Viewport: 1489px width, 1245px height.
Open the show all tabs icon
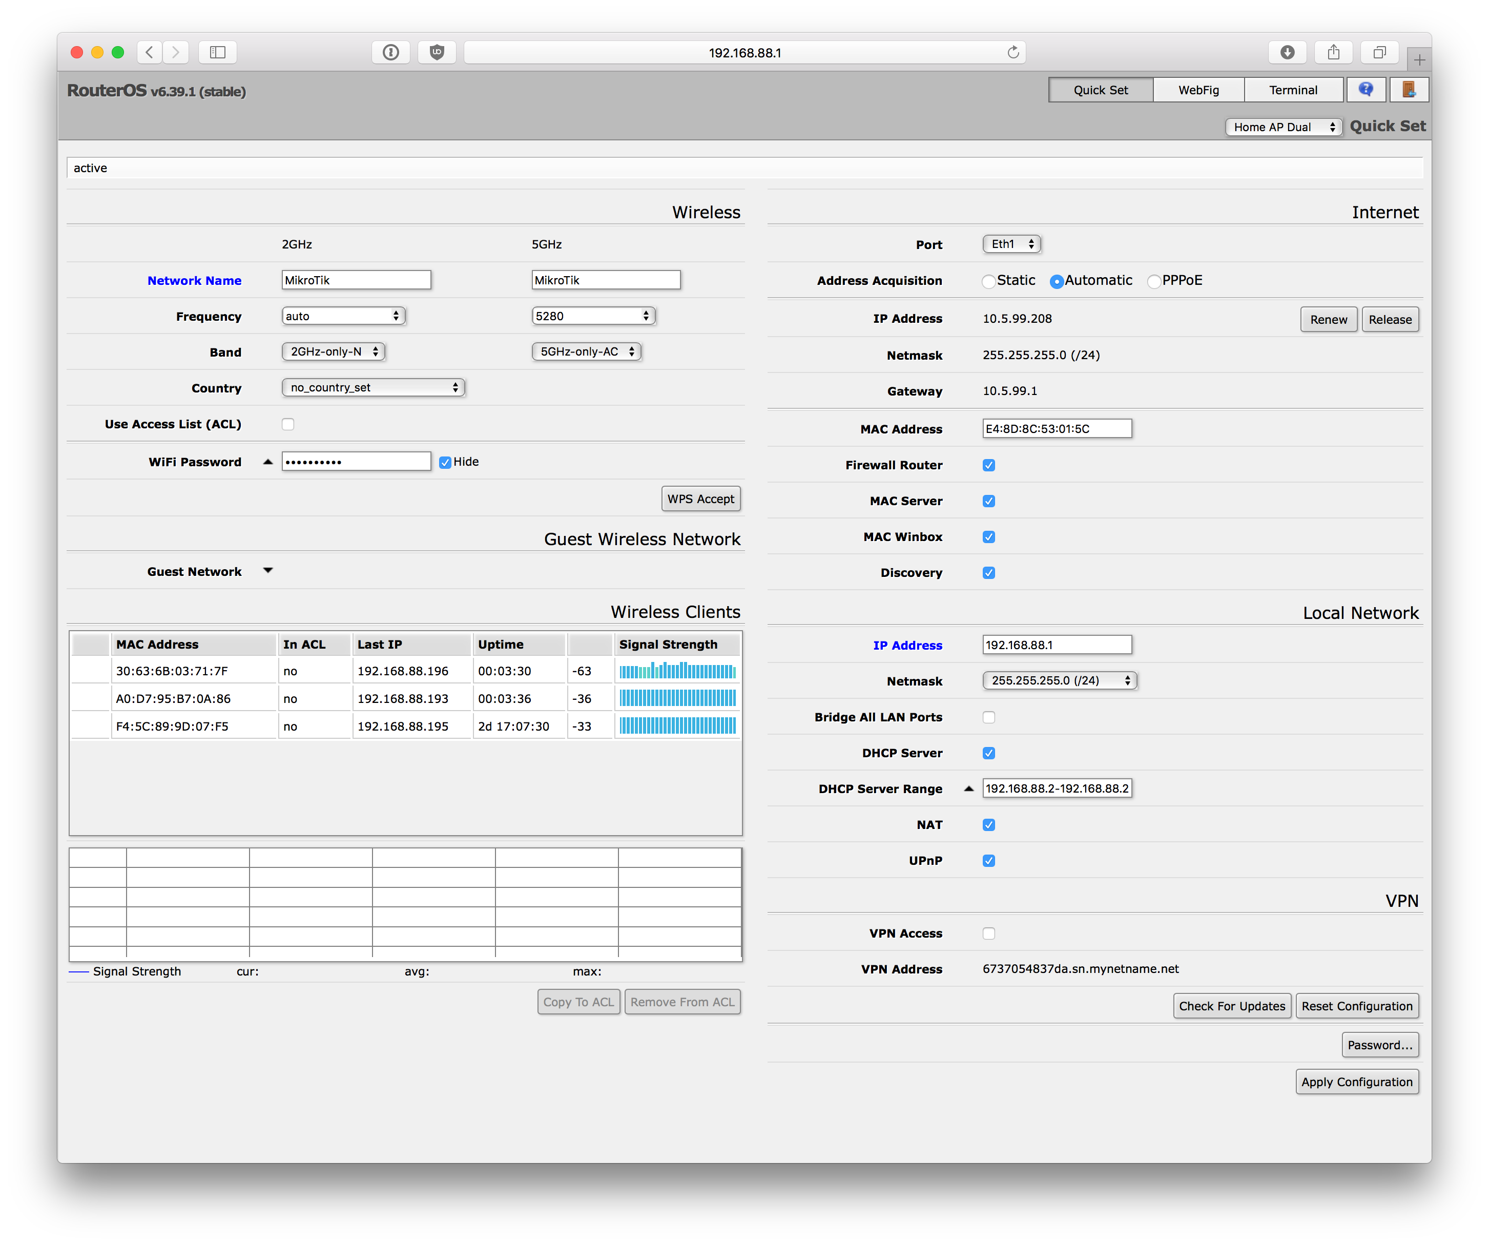1379,52
